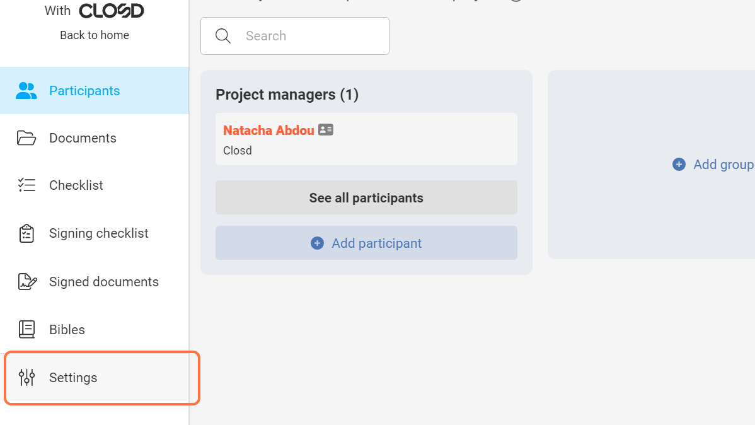This screenshot has width=755, height=425.
Task: Click the CLOSD logo
Action: (112, 11)
